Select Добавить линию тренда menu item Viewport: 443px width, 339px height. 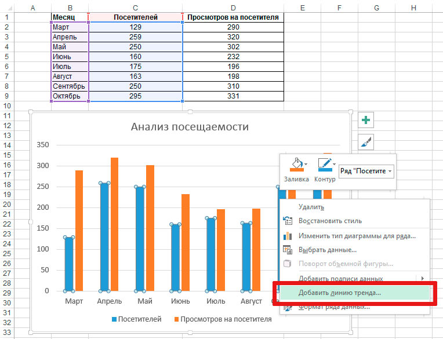click(x=354, y=293)
